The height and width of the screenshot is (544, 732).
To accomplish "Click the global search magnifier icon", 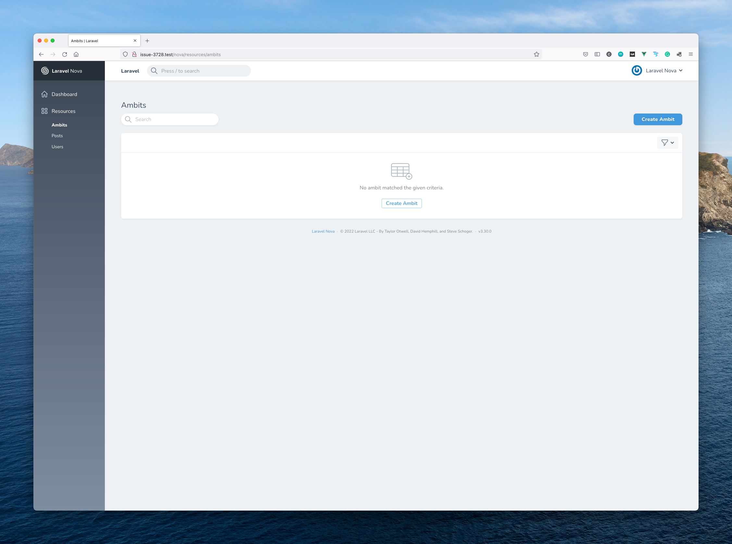I will click(x=154, y=71).
